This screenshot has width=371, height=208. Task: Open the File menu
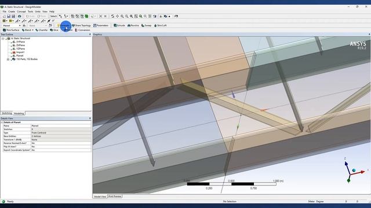coord(5,12)
